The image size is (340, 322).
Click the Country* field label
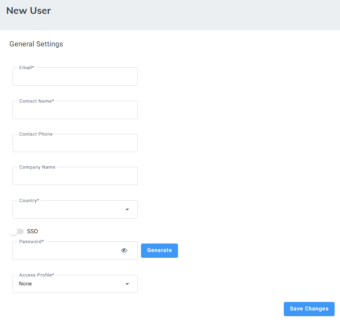29,201
